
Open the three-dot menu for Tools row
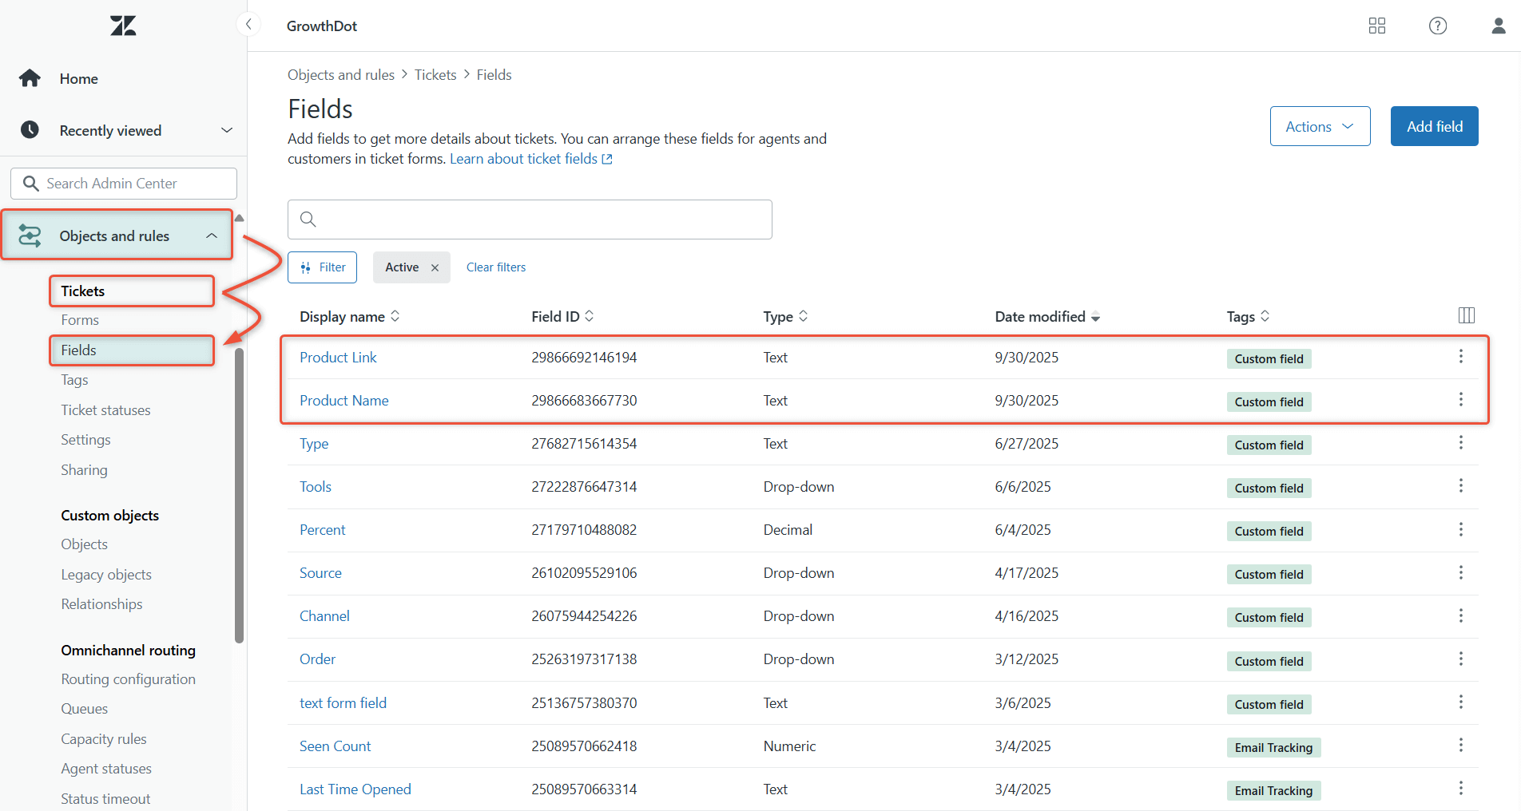pyautogui.click(x=1460, y=486)
